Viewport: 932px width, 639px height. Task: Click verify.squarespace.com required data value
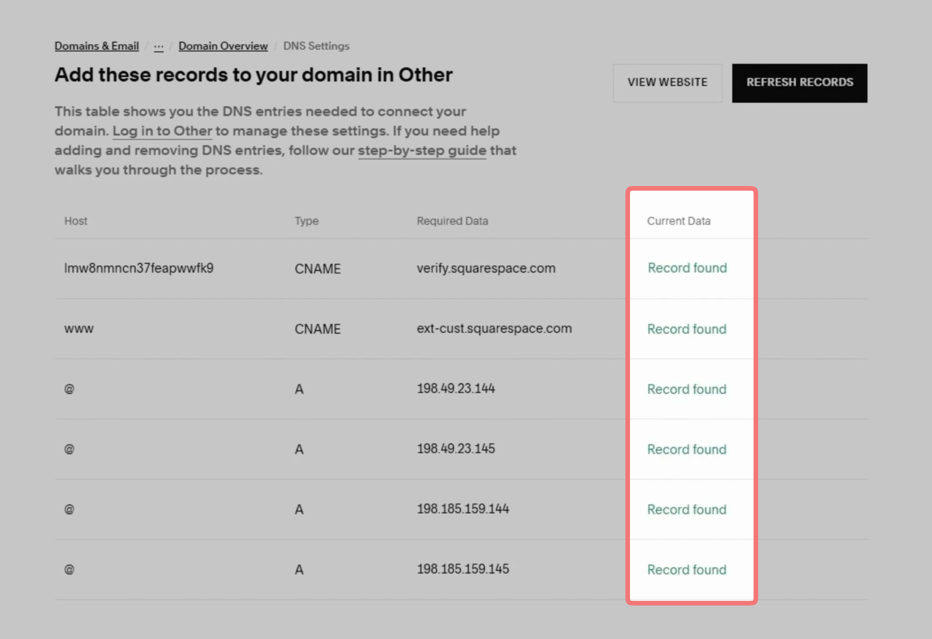point(486,269)
